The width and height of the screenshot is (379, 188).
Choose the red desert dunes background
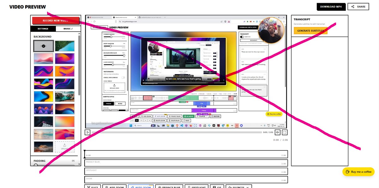[x=65, y=134]
